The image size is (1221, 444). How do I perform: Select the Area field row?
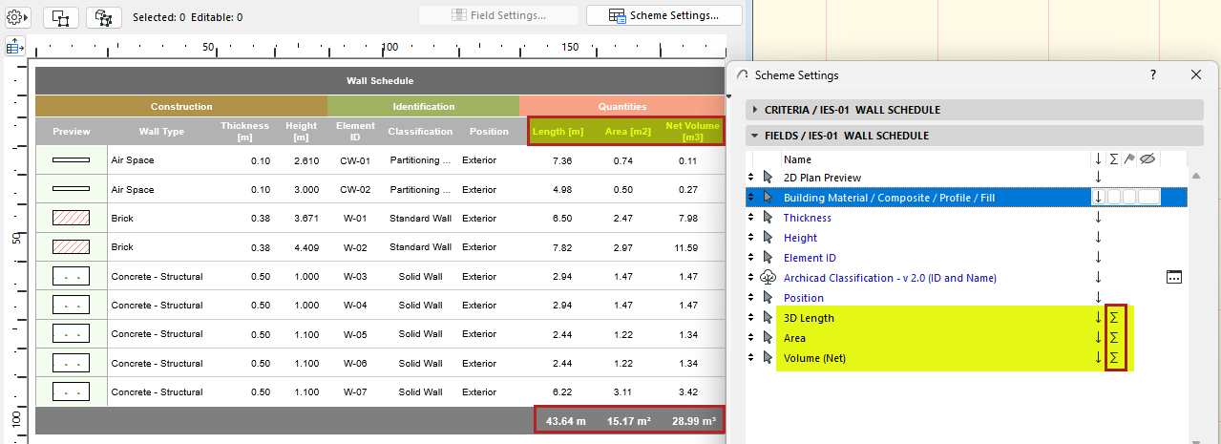tap(966, 338)
